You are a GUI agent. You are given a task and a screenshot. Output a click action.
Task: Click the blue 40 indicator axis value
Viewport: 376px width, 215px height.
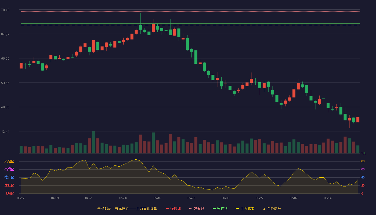(x=363, y=177)
